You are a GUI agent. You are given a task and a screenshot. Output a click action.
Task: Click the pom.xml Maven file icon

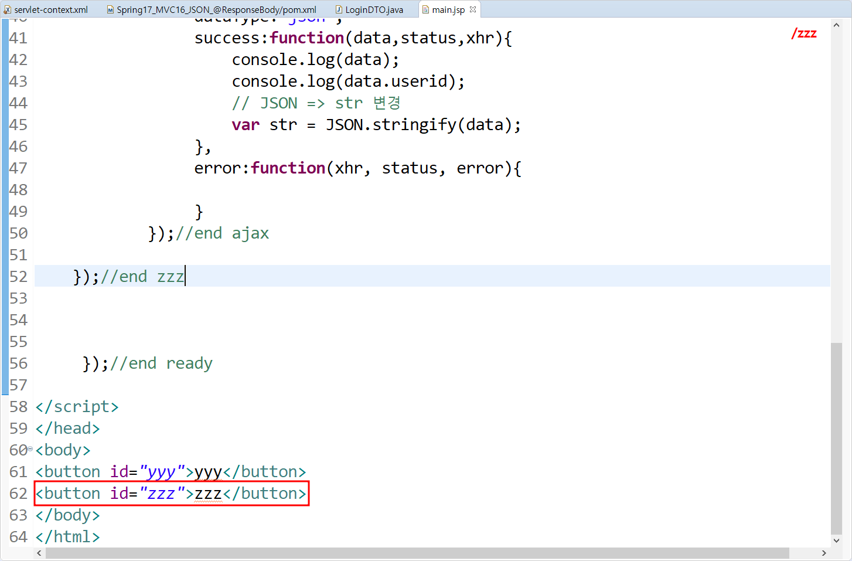click(110, 9)
